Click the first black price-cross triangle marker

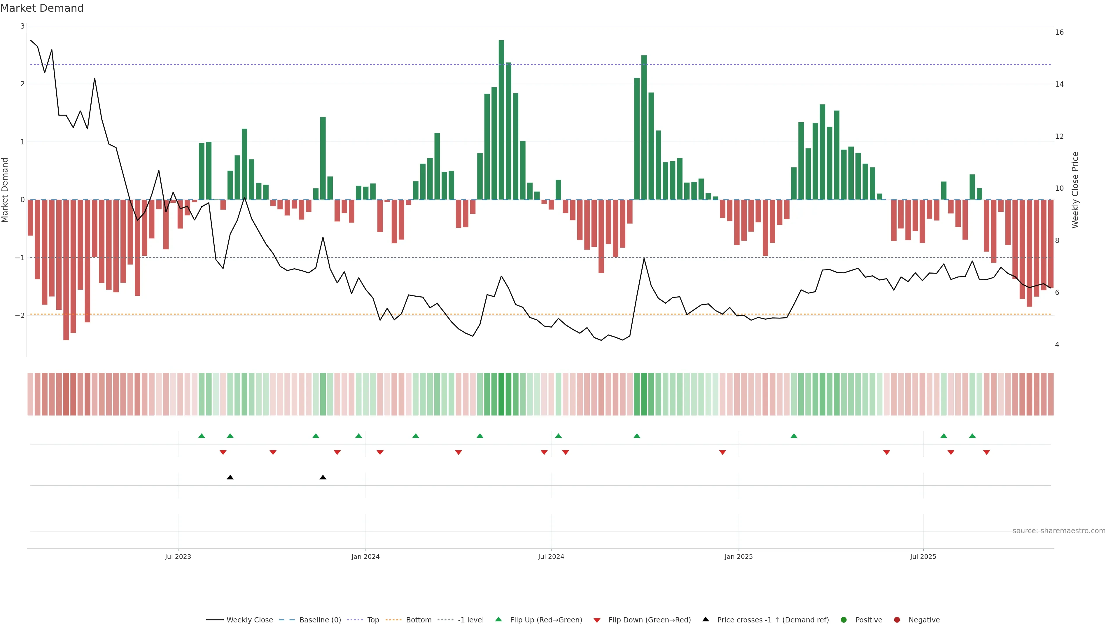tap(230, 477)
